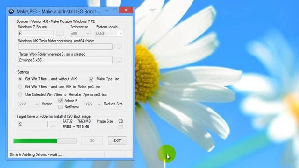Click the Windows AIK Tools folder field

pos(65,47)
